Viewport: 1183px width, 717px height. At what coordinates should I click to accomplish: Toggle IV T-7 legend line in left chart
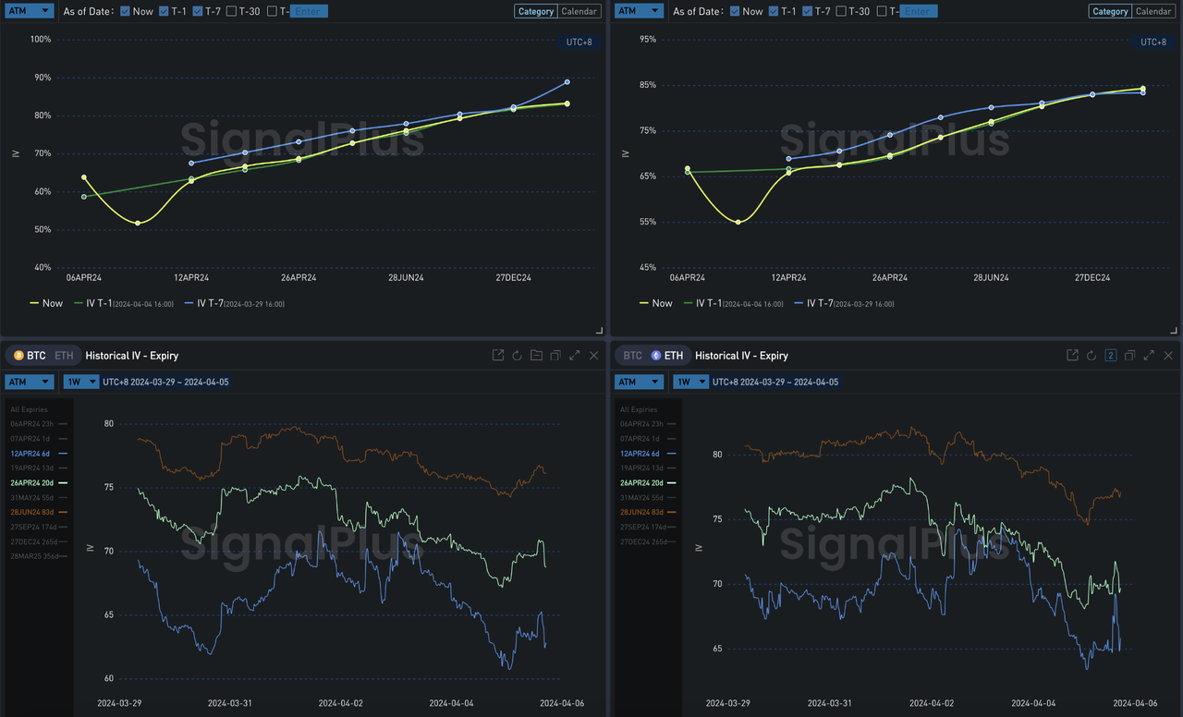click(x=234, y=303)
